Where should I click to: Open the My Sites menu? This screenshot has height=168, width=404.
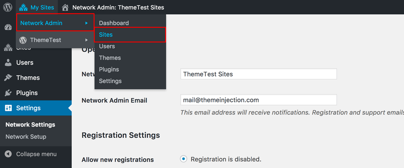(37, 7)
